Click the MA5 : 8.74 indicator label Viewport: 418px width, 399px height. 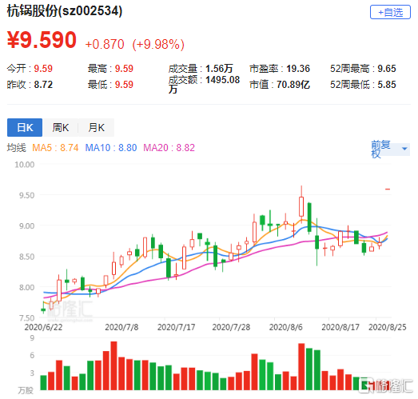(x=55, y=147)
